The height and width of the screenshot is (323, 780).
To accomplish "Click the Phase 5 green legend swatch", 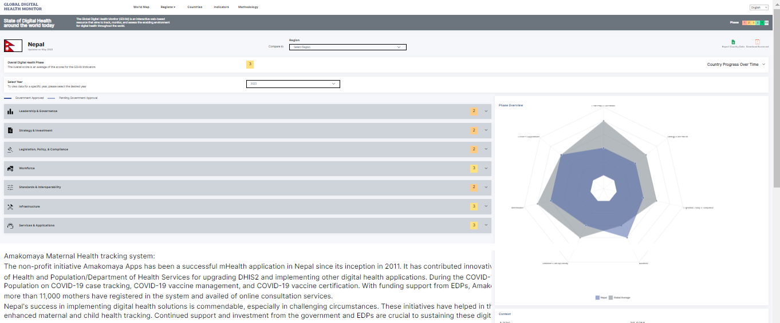I will tap(762, 22).
